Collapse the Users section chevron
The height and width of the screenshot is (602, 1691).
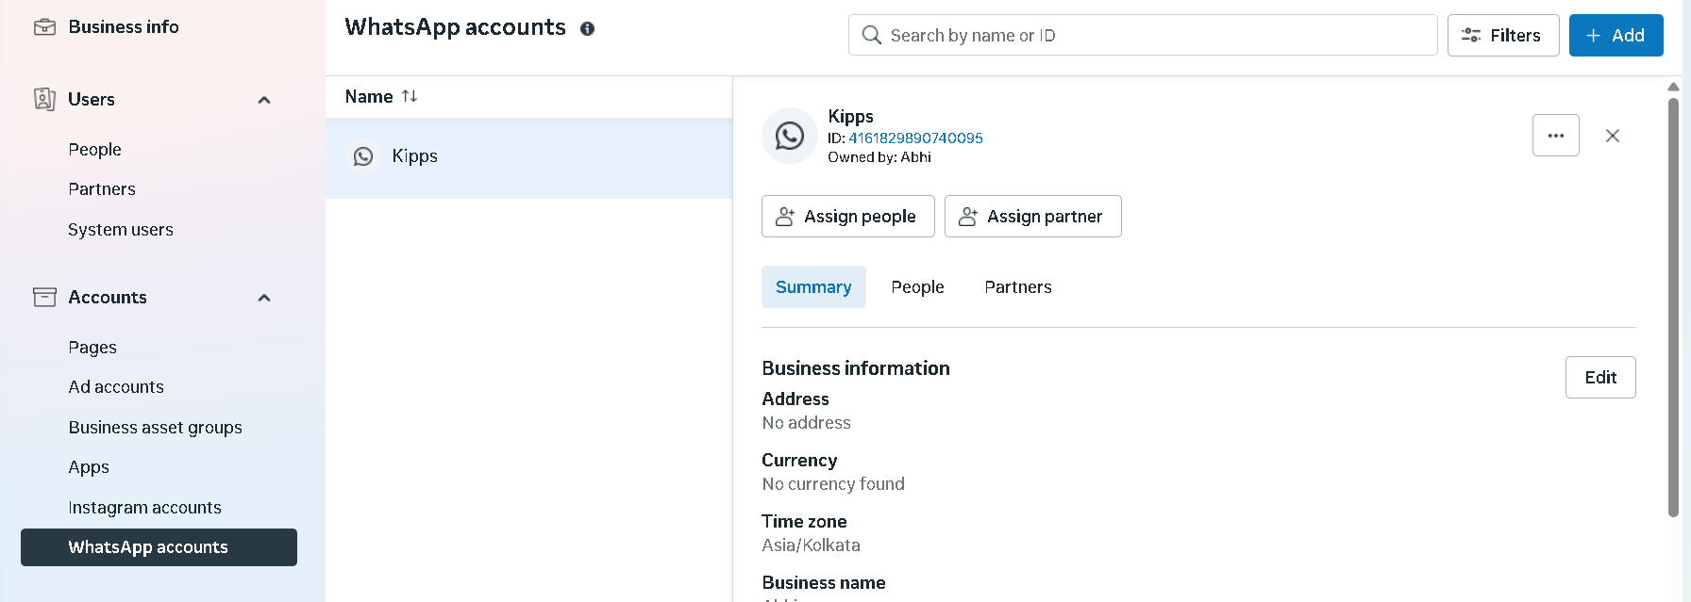(264, 100)
